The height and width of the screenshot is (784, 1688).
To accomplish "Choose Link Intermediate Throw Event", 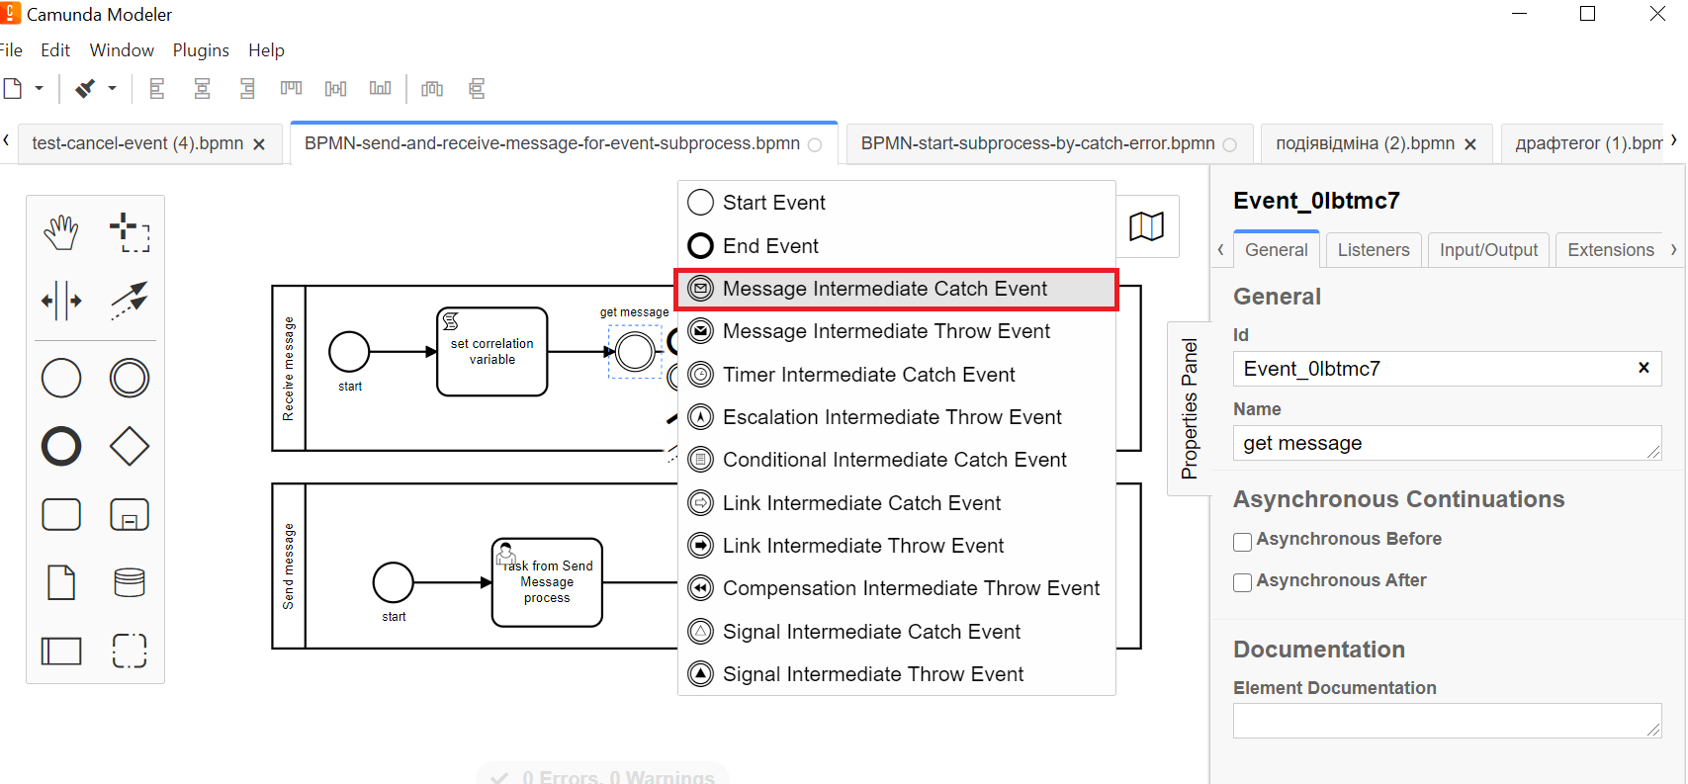I will coord(897,546).
